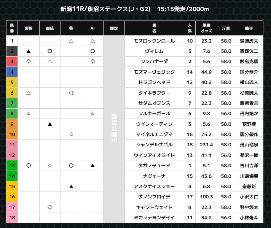Click the ◎ mark in horse 3's 調教 column

tap(29, 62)
